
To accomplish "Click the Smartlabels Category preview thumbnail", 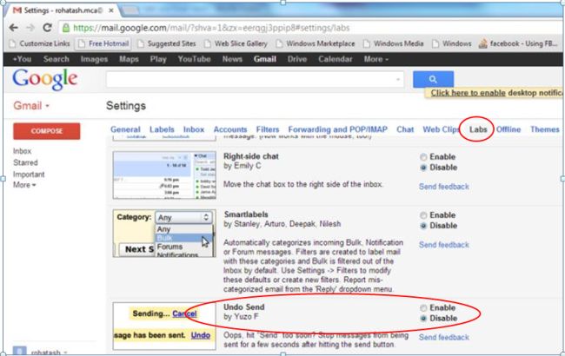I will [x=164, y=234].
